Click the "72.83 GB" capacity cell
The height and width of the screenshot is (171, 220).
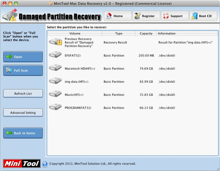pyautogui.click(x=146, y=95)
